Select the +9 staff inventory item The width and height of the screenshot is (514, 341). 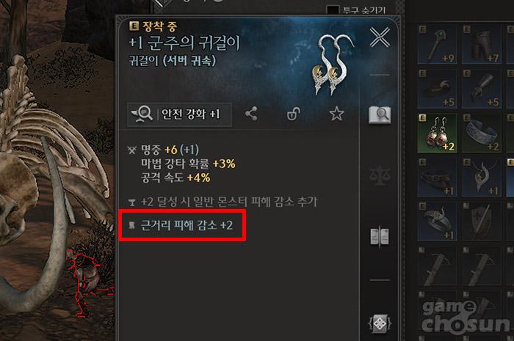438,44
